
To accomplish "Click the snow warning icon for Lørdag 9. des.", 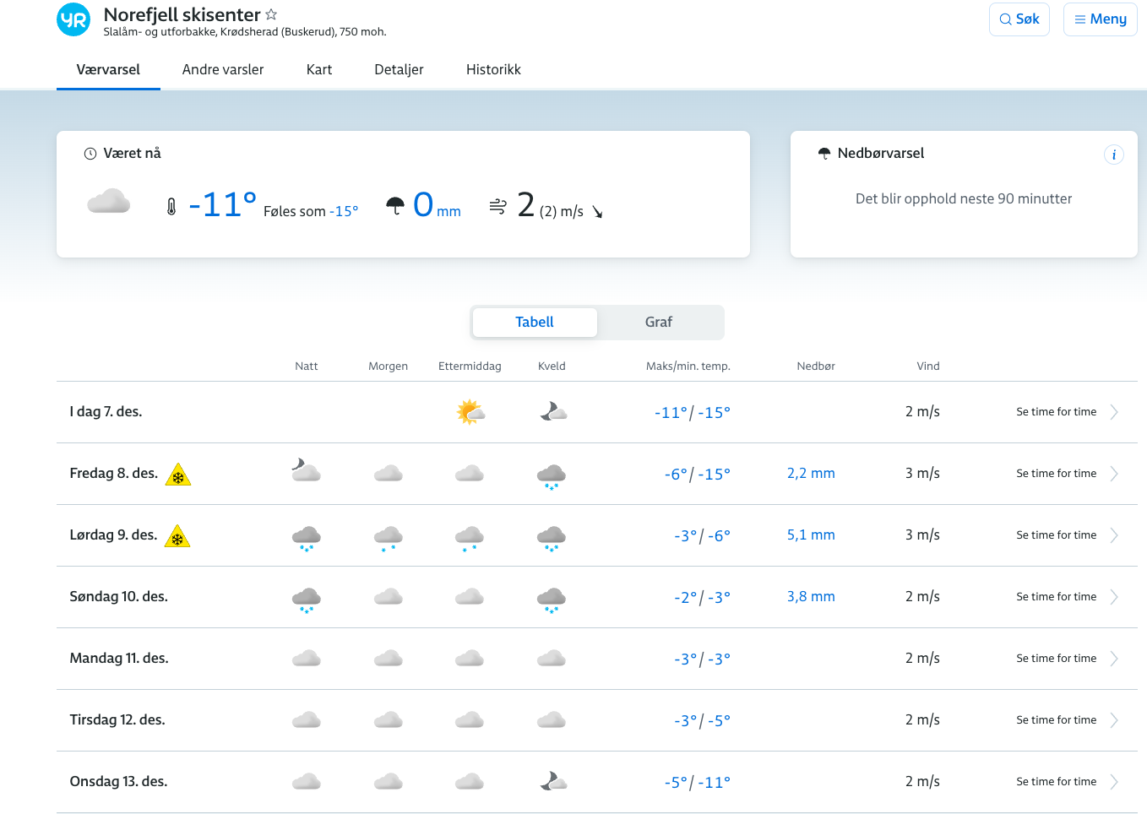I will coord(177,536).
